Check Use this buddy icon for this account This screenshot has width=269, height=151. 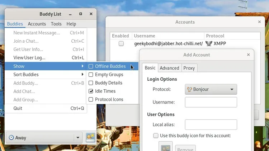[x=156, y=136]
